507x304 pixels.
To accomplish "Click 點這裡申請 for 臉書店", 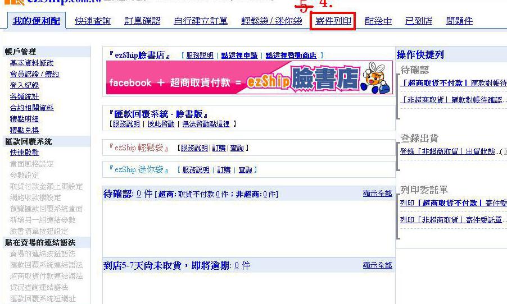I will (x=239, y=56).
